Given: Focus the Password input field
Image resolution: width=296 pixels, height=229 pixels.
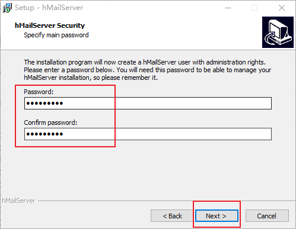Looking at the screenshot, I should pos(148,103).
